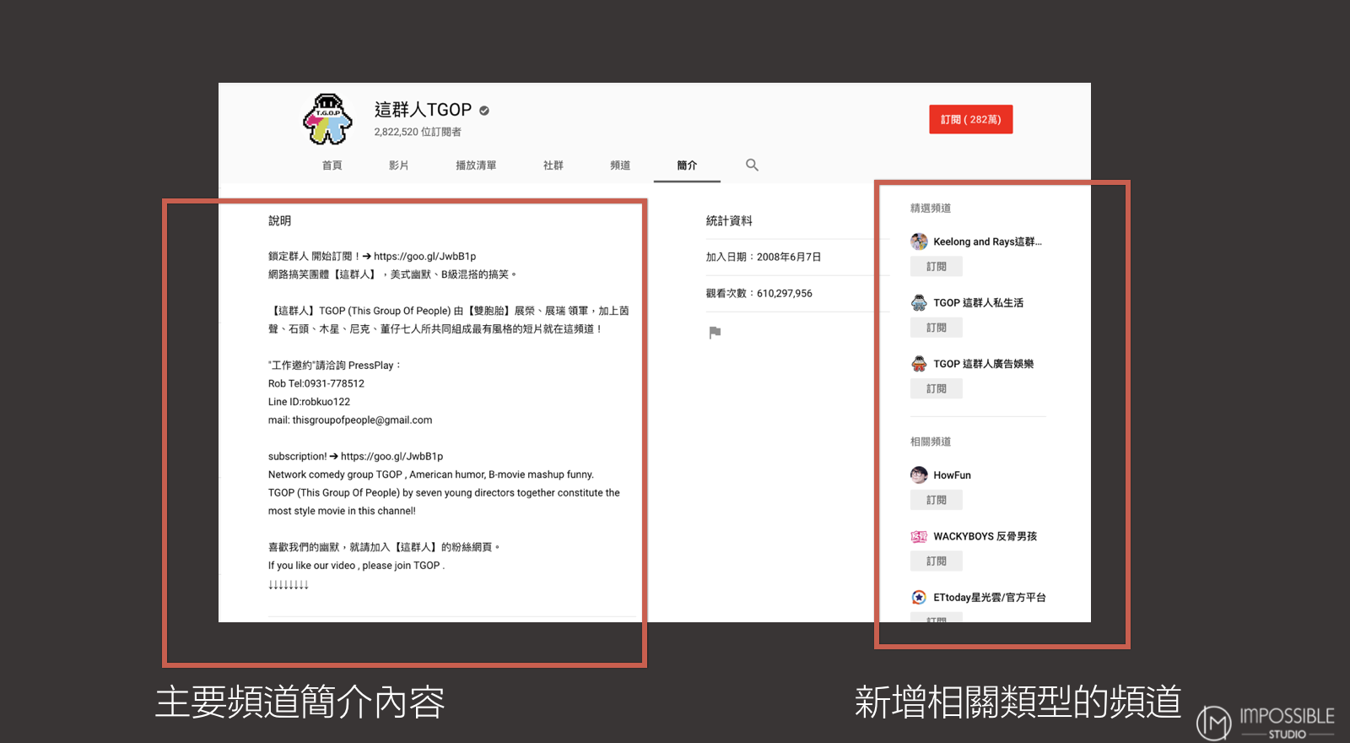Click the HowFun channel avatar
This screenshot has width=1350, height=743.
(919, 475)
